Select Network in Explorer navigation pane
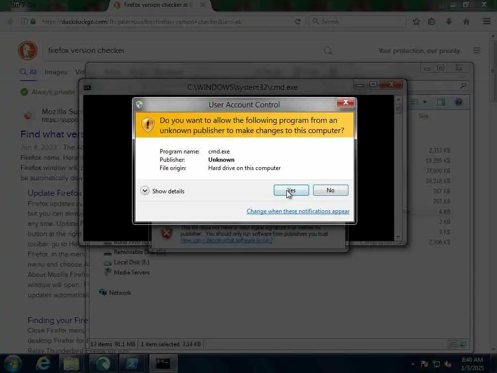 click(120, 293)
